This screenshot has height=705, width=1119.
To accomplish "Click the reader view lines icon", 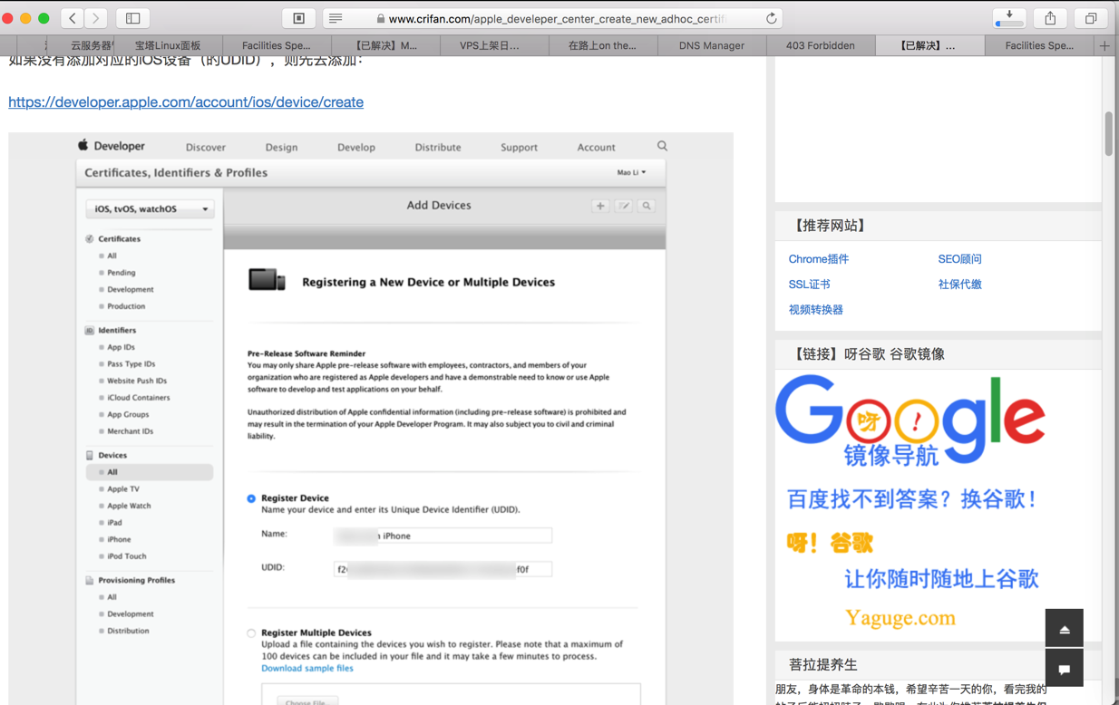I will [x=336, y=18].
